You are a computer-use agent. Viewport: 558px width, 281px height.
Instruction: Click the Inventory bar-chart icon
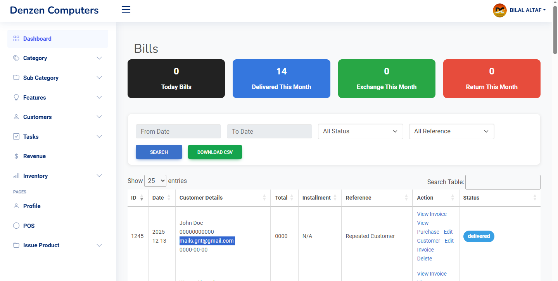click(16, 176)
